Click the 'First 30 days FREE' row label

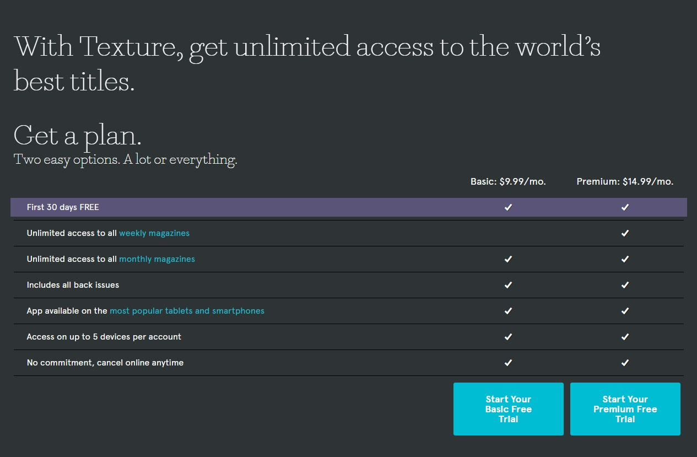point(63,207)
